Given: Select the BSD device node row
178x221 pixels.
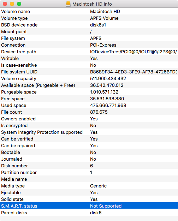Looking at the screenshot, I should (89, 25).
